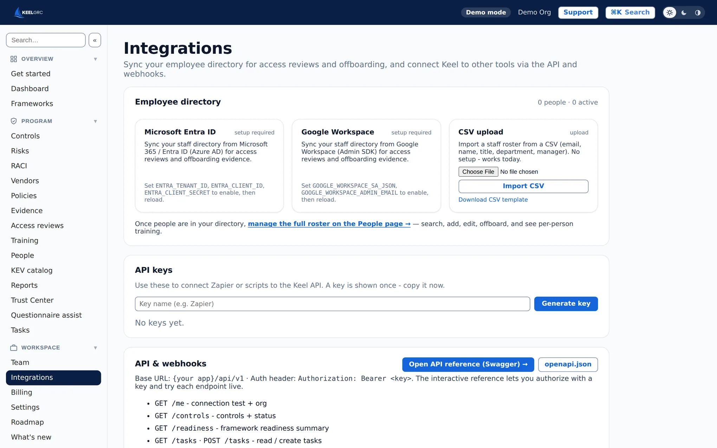Open Controls page
Screen dimensions: 717x448
53,136
